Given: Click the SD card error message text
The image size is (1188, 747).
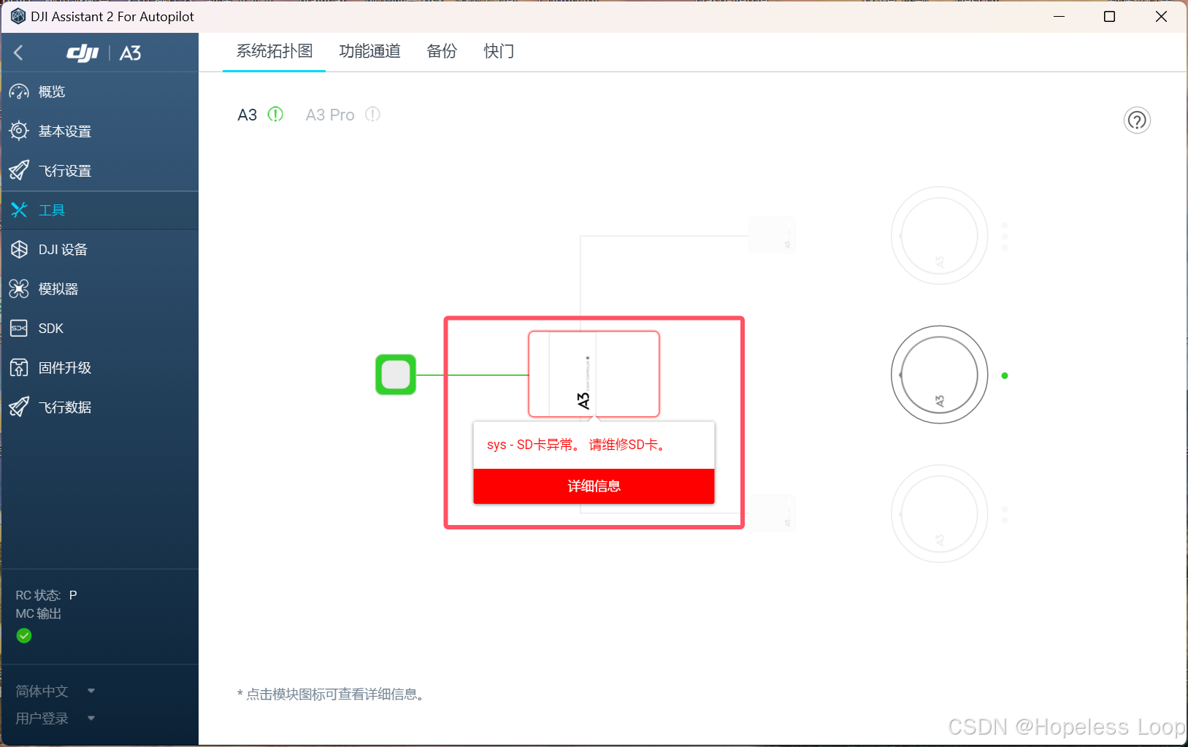Looking at the screenshot, I should tap(577, 445).
